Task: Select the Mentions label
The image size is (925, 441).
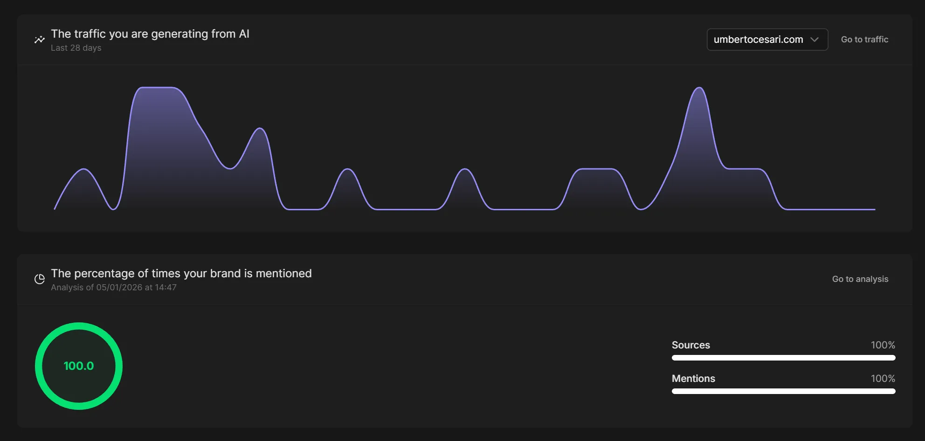Action: (693, 379)
